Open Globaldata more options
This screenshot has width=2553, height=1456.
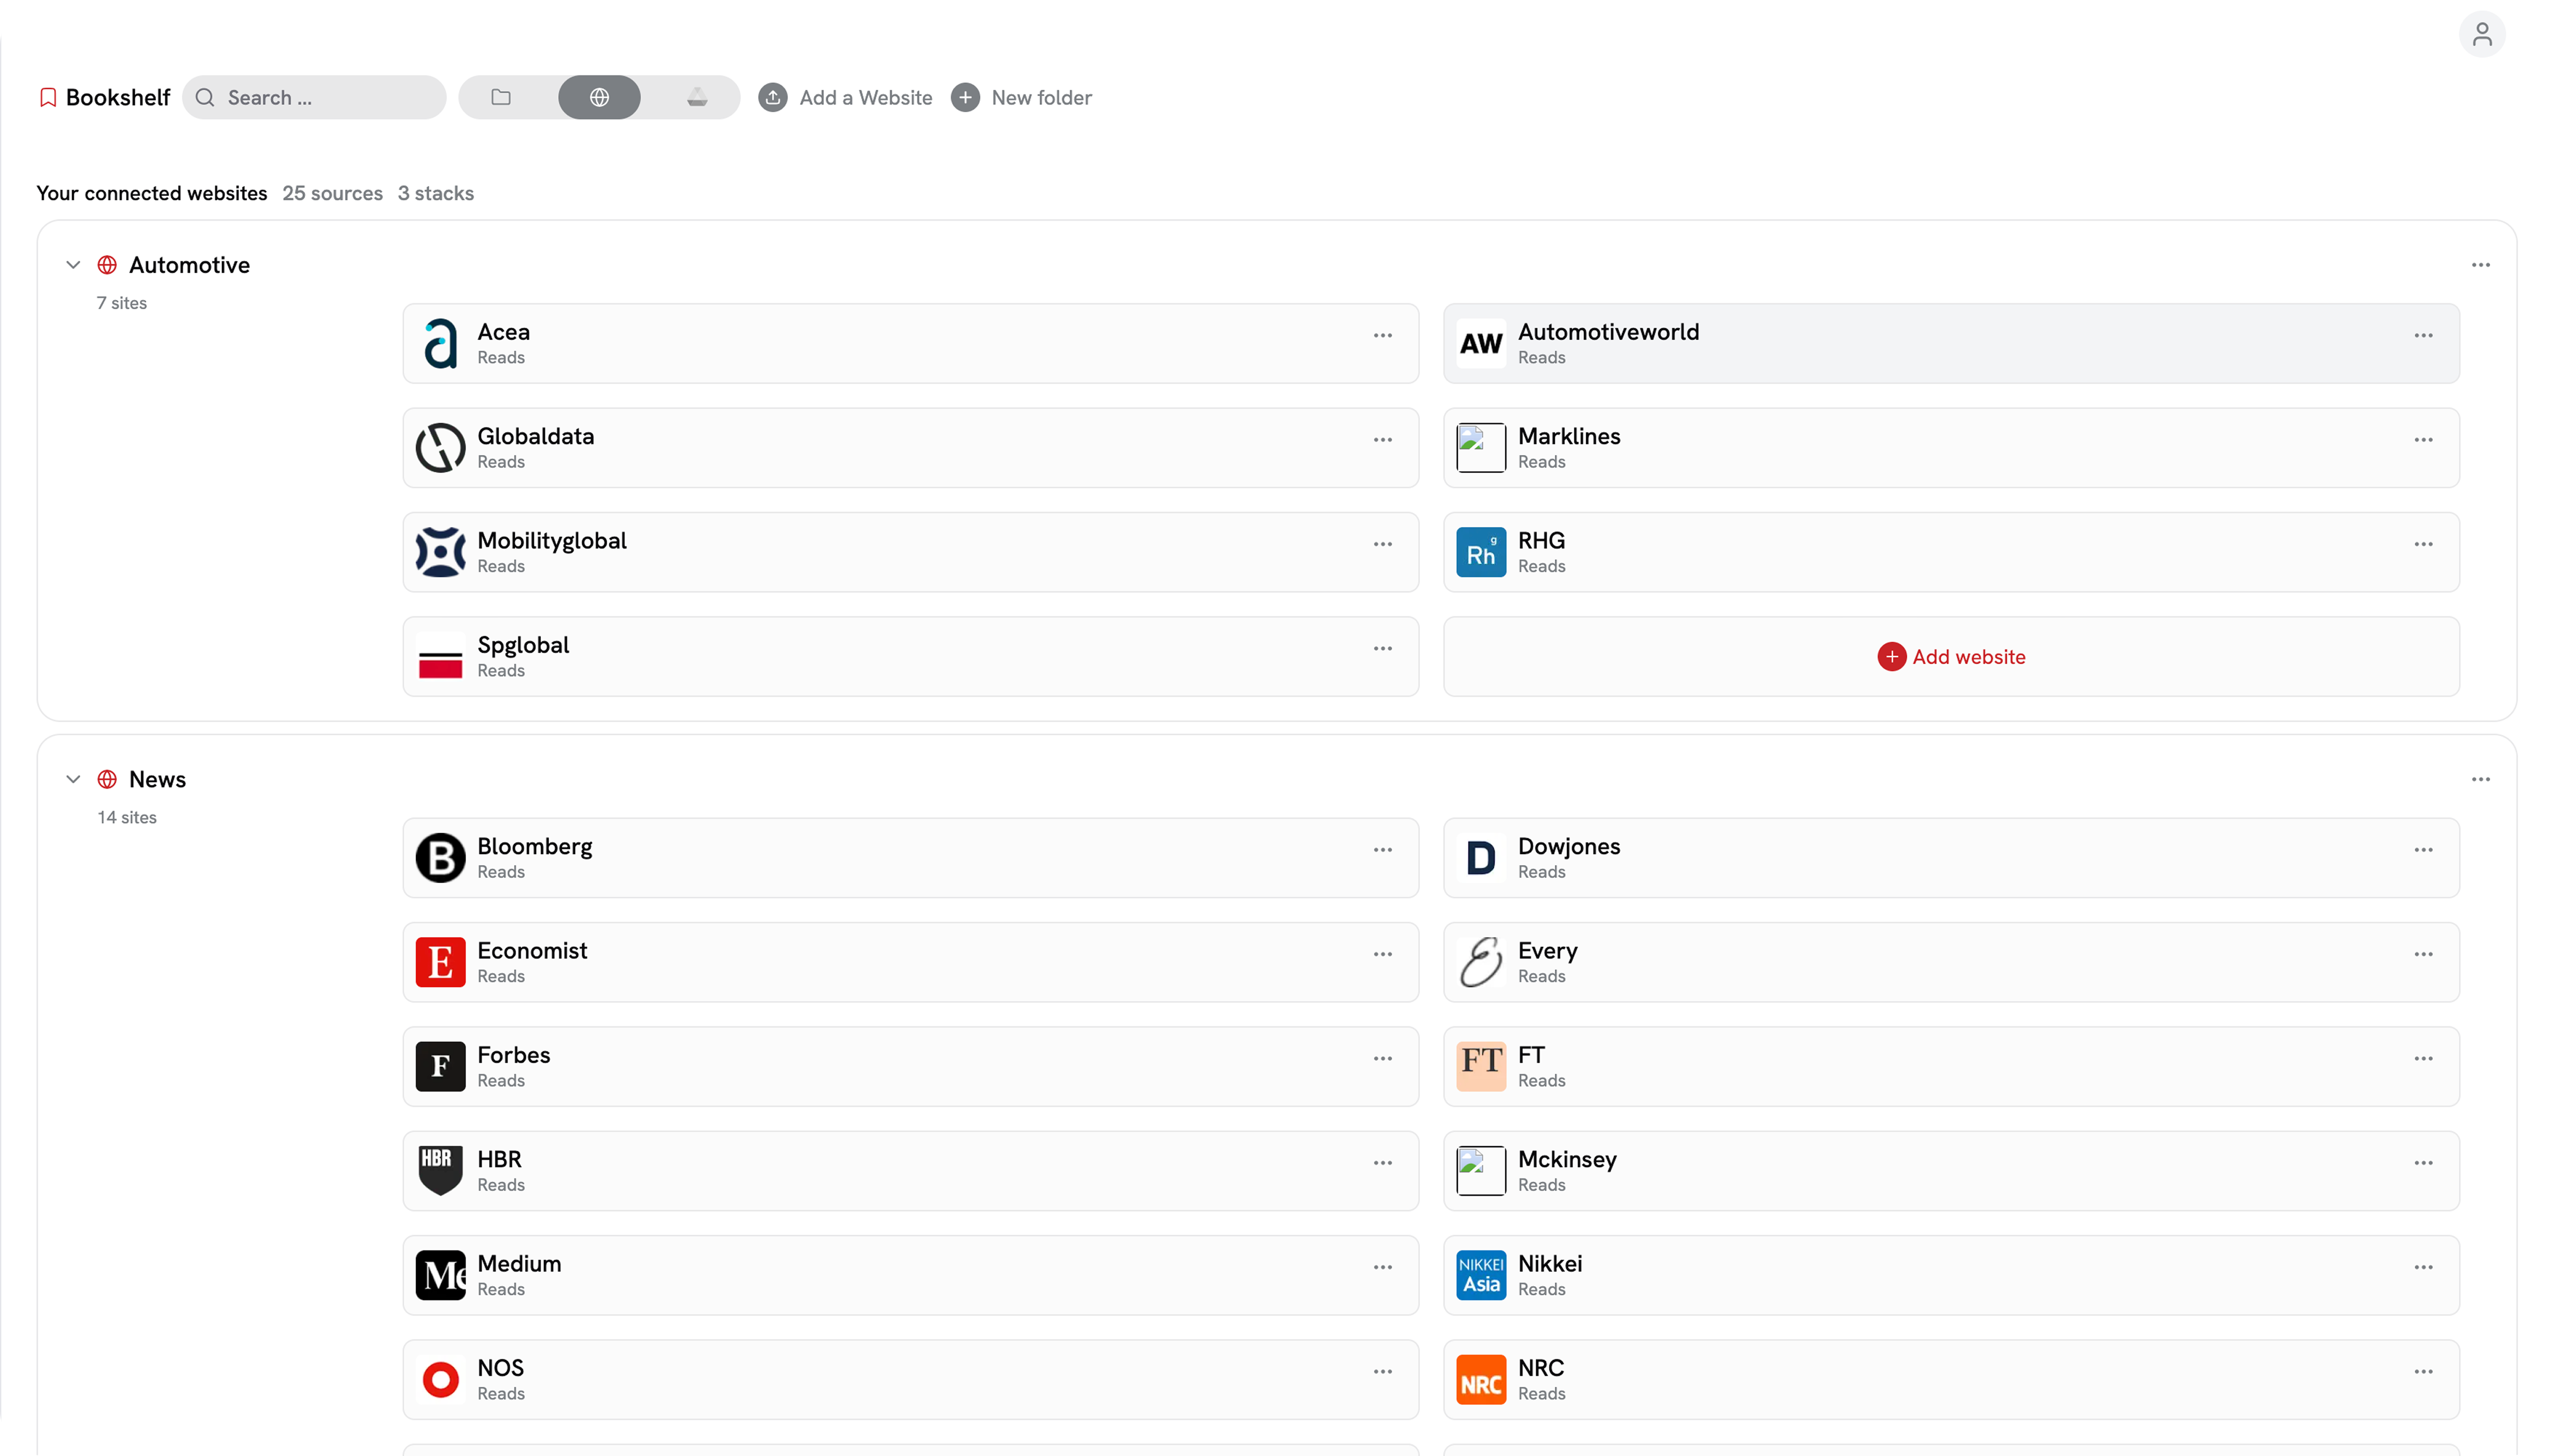(x=1382, y=439)
